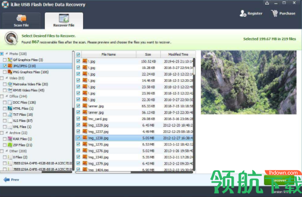Collapse the Other (208) tree node
The height and width of the screenshot is (197, 302).
coord(7,151)
